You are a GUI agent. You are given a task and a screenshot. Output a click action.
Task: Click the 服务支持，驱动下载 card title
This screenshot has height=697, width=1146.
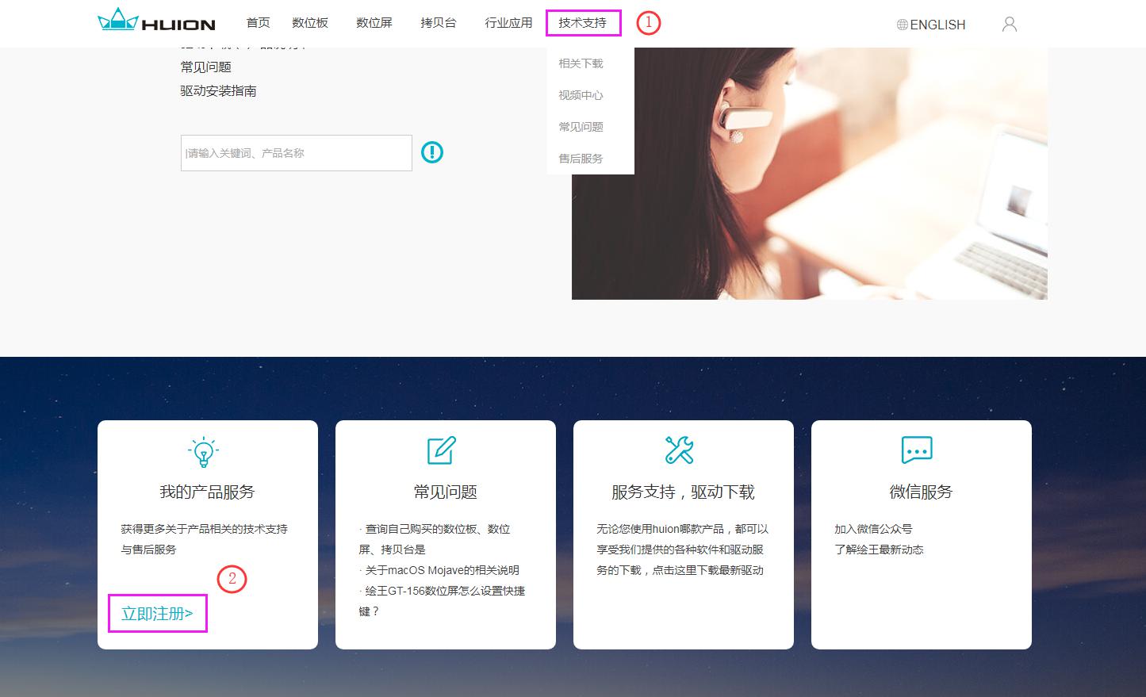point(683,492)
